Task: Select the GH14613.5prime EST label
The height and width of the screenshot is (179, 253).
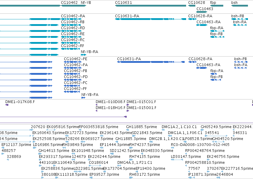Action: coord(54,151)
